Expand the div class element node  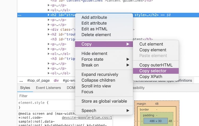click(49, 29)
